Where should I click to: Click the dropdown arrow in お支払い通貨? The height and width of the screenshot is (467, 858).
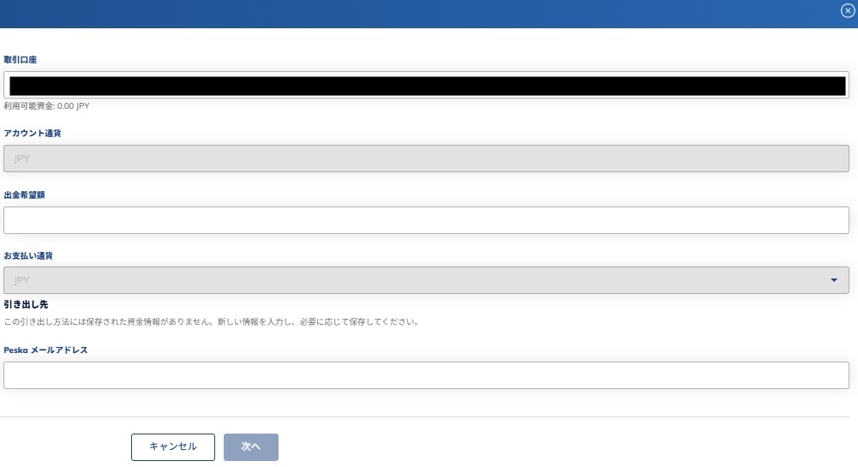pos(834,280)
